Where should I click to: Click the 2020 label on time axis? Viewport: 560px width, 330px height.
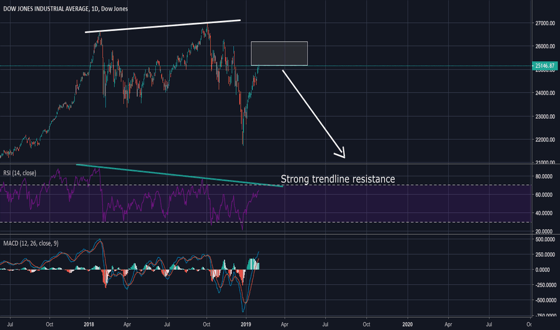407,324
